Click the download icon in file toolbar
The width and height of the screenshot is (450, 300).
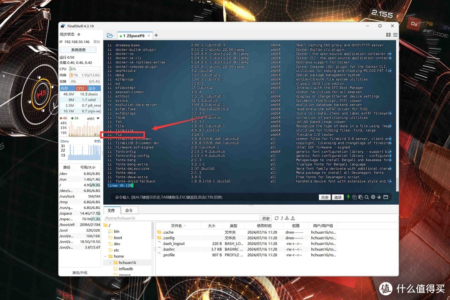(x=287, y=218)
